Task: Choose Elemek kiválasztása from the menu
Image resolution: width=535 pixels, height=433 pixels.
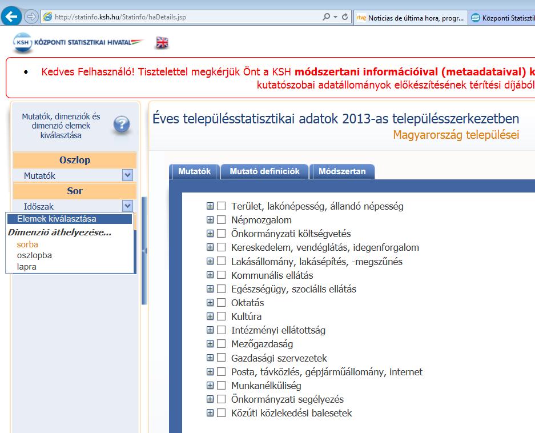Action: 70,219
